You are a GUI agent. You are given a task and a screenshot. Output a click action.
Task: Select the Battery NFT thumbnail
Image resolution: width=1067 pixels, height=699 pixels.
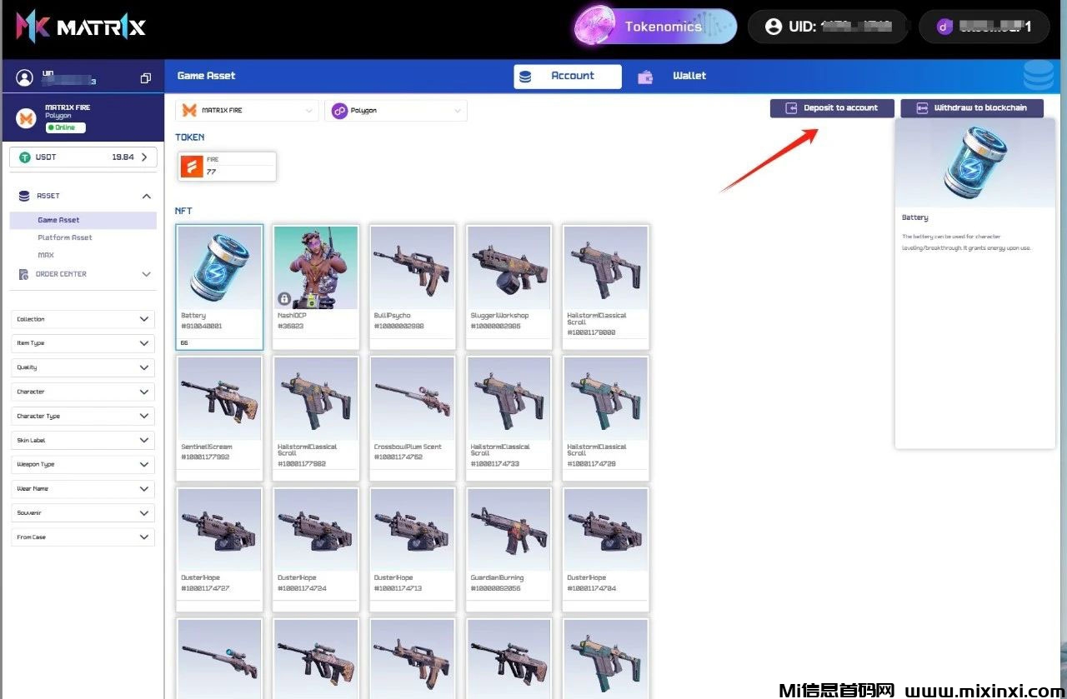pyautogui.click(x=219, y=267)
